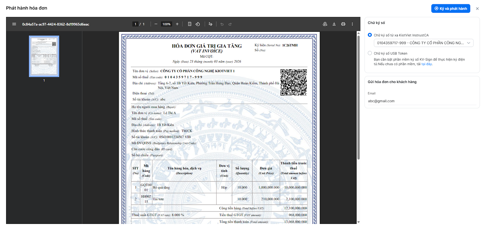Click the VAT amount 968,000.000
486x230 pixels.
coord(298,215)
